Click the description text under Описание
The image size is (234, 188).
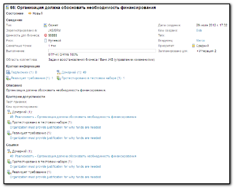(x=56, y=90)
